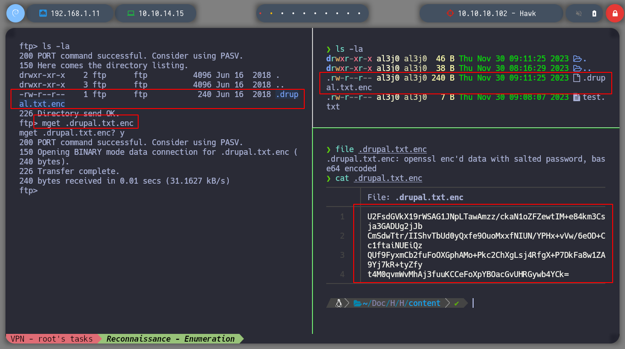
Task: Click the base64 line starting CmSdwTtr/IIShvTbUd0y
Action: pyautogui.click(x=486, y=240)
